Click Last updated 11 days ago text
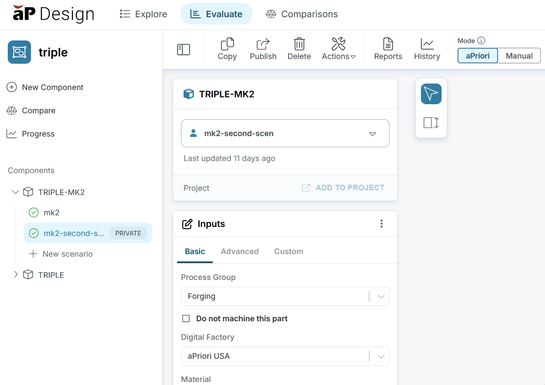545x385 pixels. [x=229, y=158]
